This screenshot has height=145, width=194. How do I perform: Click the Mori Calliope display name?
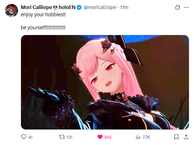click(x=48, y=8)
